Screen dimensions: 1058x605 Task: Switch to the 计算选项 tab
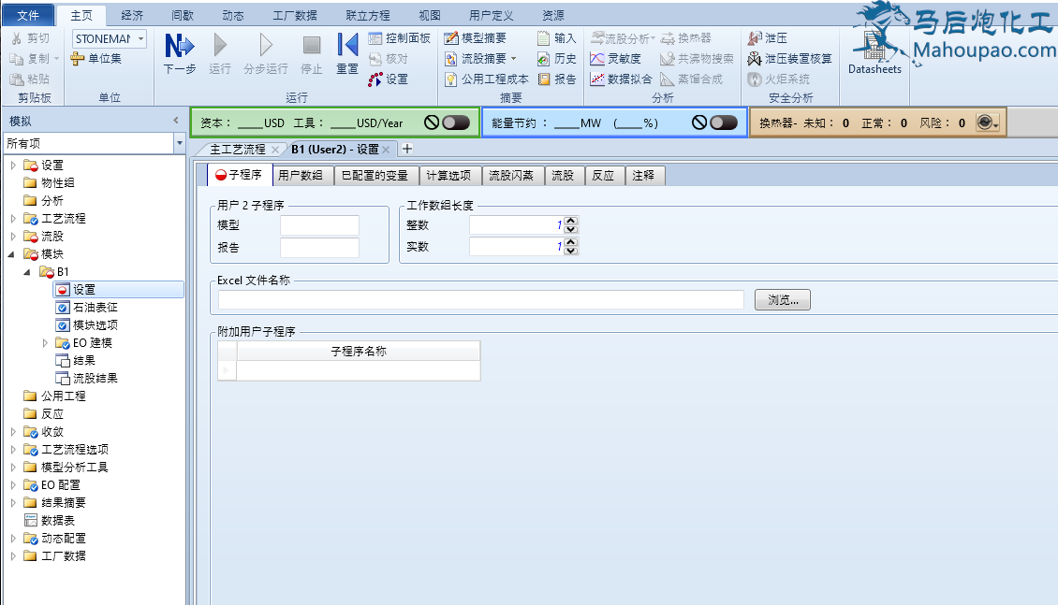pos(451,175)
